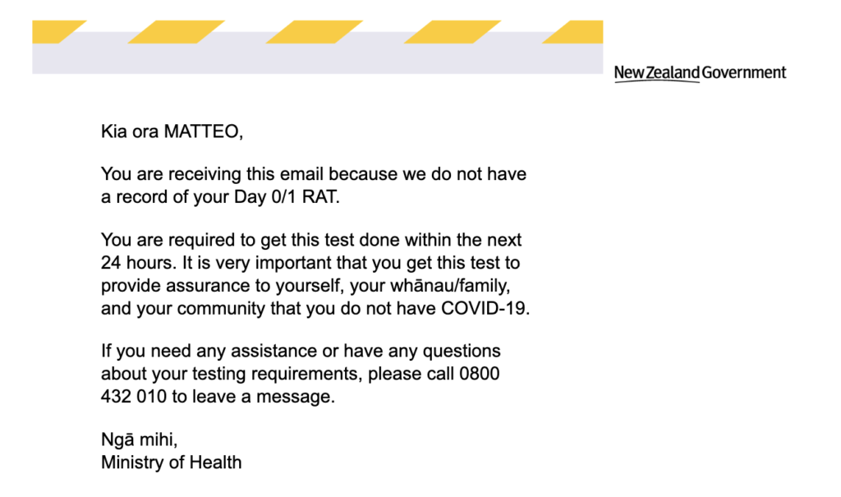Click the word 'whānau/family' in the paragraph
This screenshot has height=497, width=841.
[450, 286]
